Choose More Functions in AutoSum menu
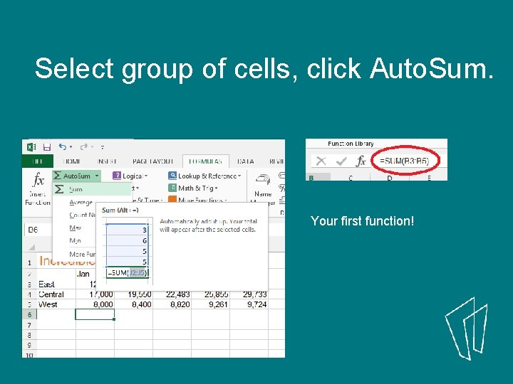 point(82,254)
